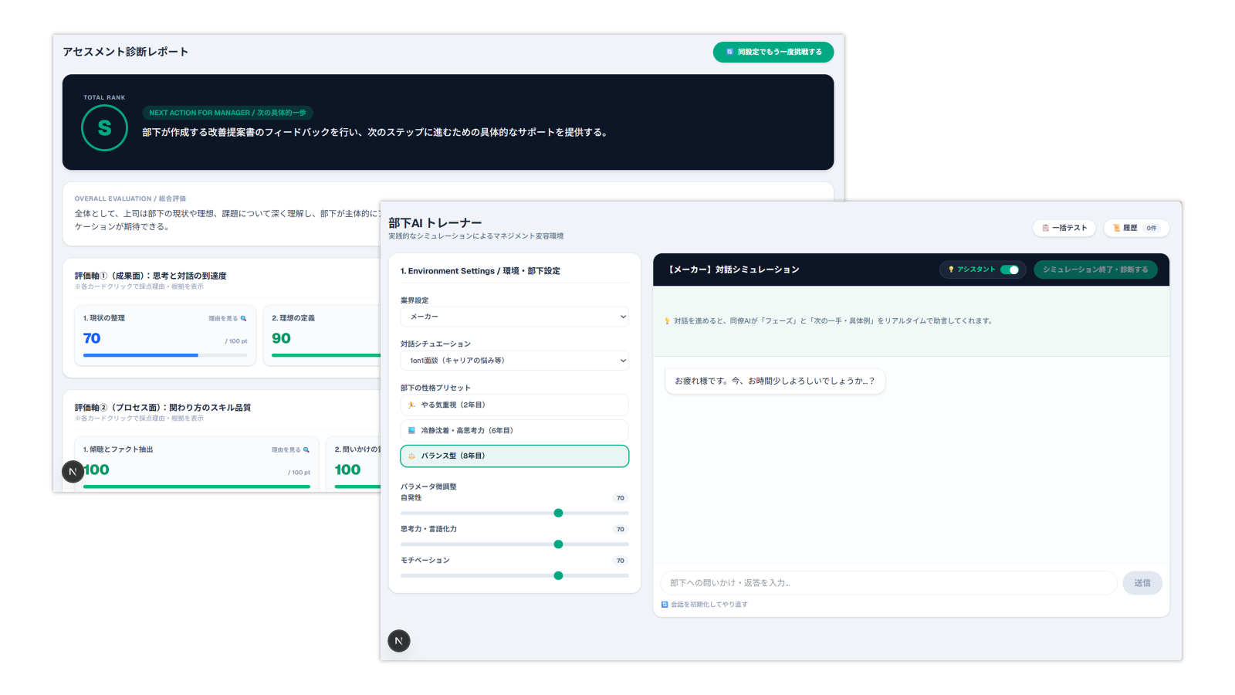Image resolution: width=1235 pixels, height=695 pixels.
Task: Open the Next.js dev indicator in the trainer window
Action: [x=398, y=640]
